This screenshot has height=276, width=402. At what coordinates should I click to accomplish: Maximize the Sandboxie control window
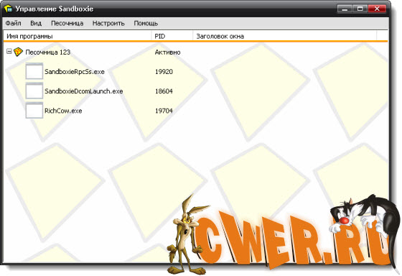tap(360, 9)
